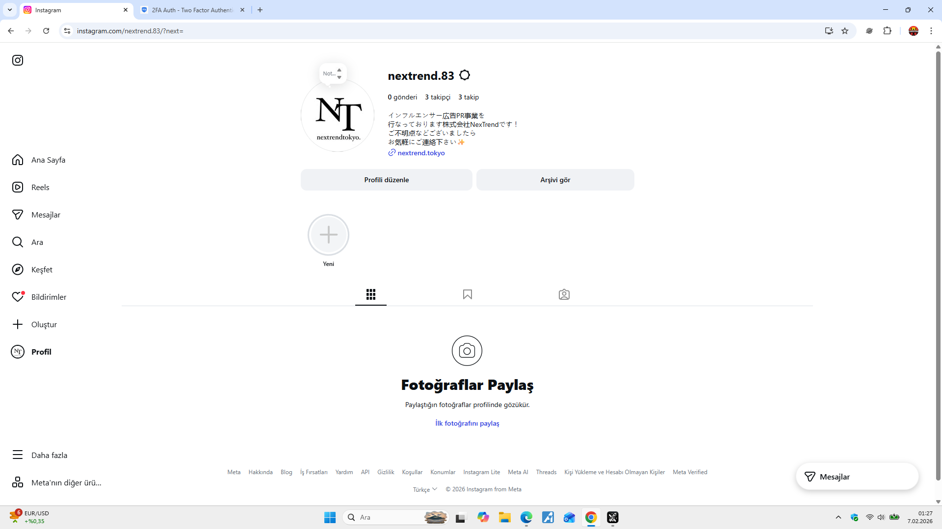
Task: View the 3 takip following list
Action: (469, 97)
